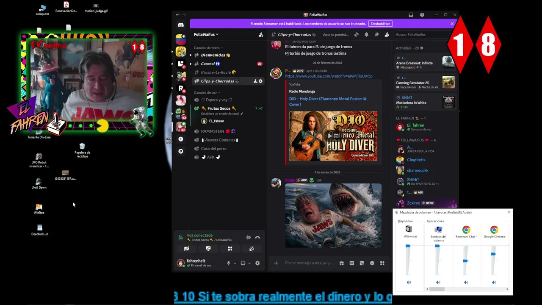Open the soundboard button
The height and width of the screenshot is (305, 542).
[252, 249]
